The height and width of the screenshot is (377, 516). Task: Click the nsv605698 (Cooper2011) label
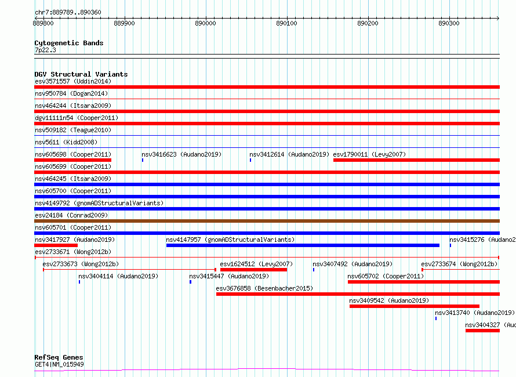[x=73, y=154]
